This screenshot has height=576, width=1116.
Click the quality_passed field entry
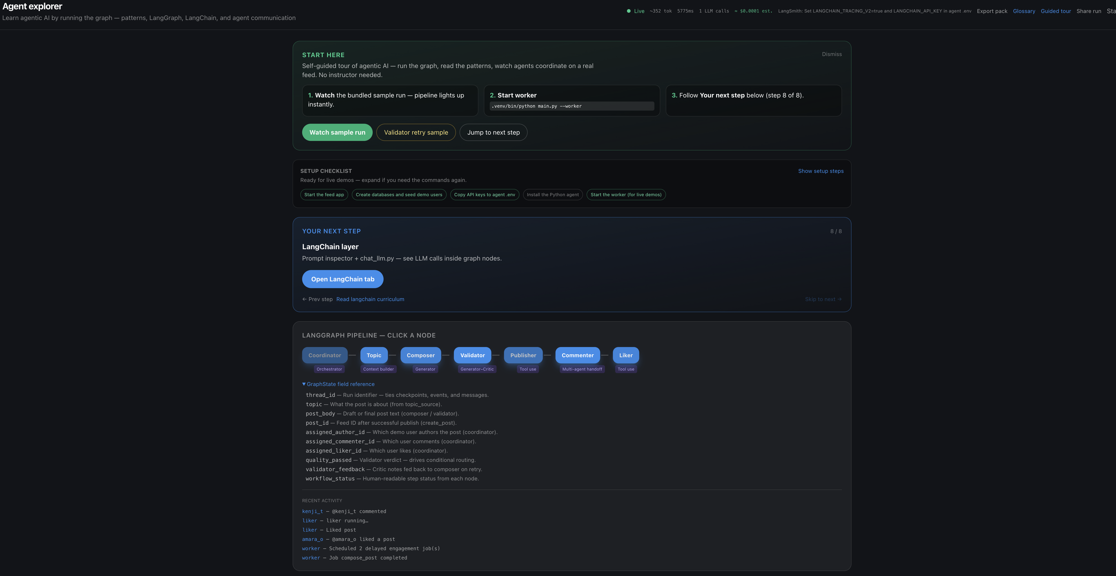pyautogui.click(x=390, y=460)
